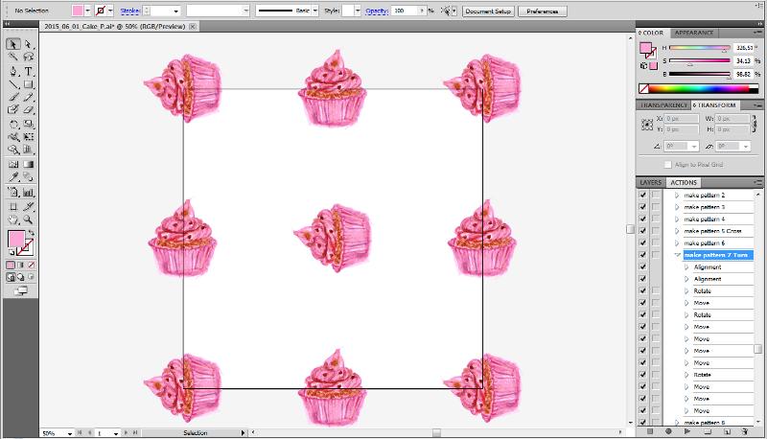Click Delete Selection trash icon in Actions
The height and width of the screenshot is (439, 767).
coord(745,431)
